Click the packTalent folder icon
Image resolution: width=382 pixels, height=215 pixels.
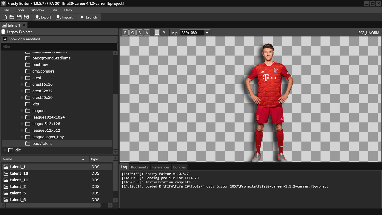28,144
